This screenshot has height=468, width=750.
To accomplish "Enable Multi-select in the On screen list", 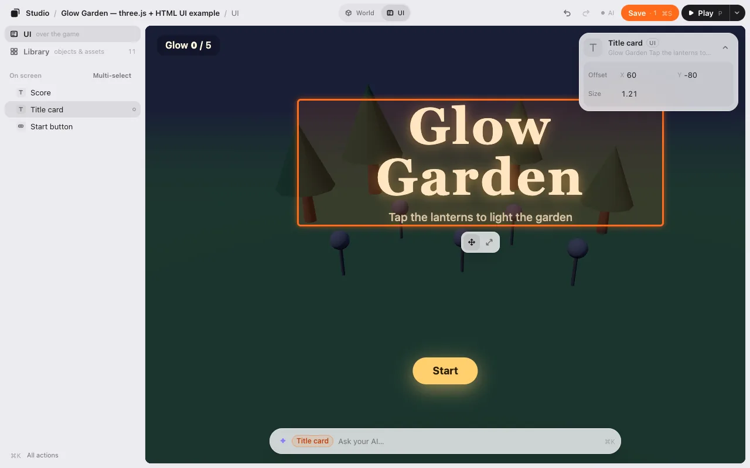I will 112,75.
